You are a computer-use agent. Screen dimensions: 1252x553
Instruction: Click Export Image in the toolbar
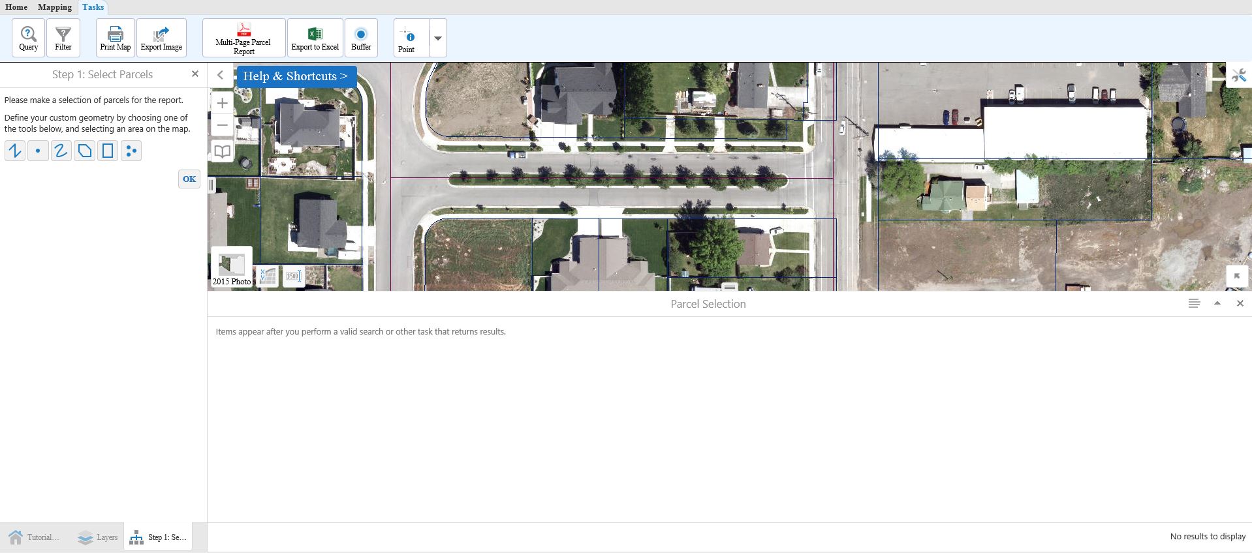click(x=161, y=38)
